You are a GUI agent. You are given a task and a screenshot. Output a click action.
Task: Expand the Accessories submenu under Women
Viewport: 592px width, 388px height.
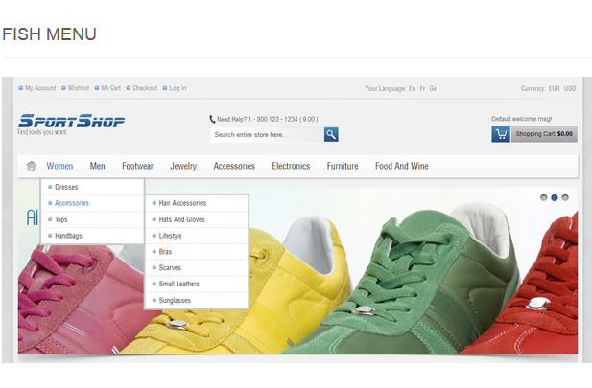[72, 203]
